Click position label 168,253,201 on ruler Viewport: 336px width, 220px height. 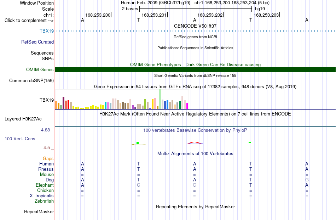pos(154,15)
